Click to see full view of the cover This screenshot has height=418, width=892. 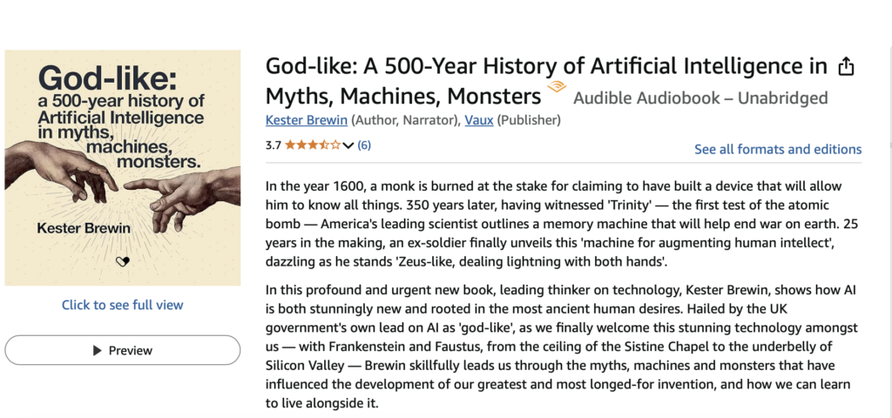coord(122,305)
